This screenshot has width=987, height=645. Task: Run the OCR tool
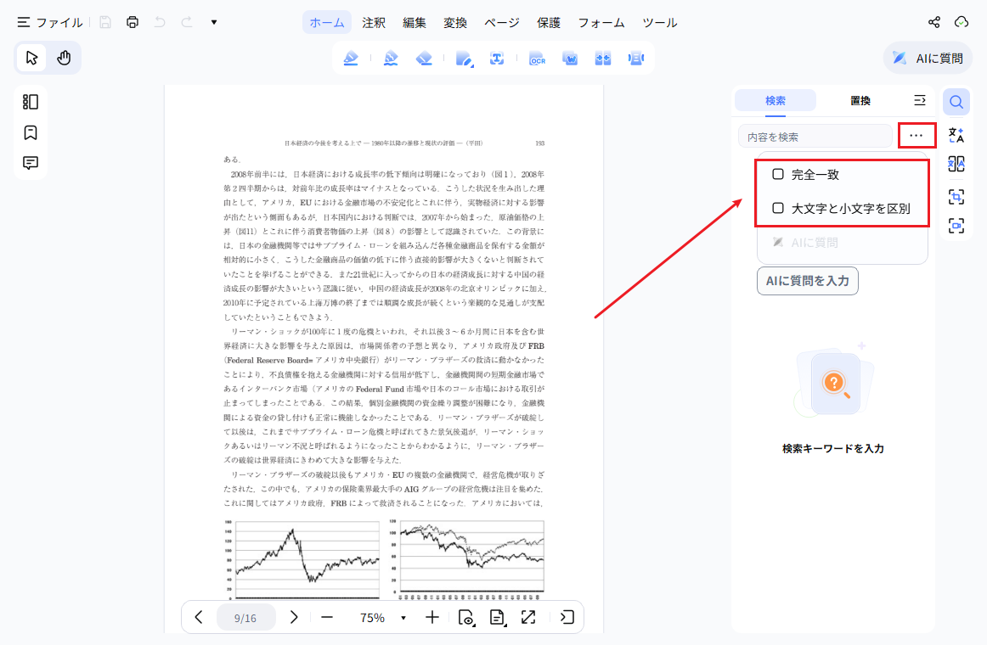[537, 59]
